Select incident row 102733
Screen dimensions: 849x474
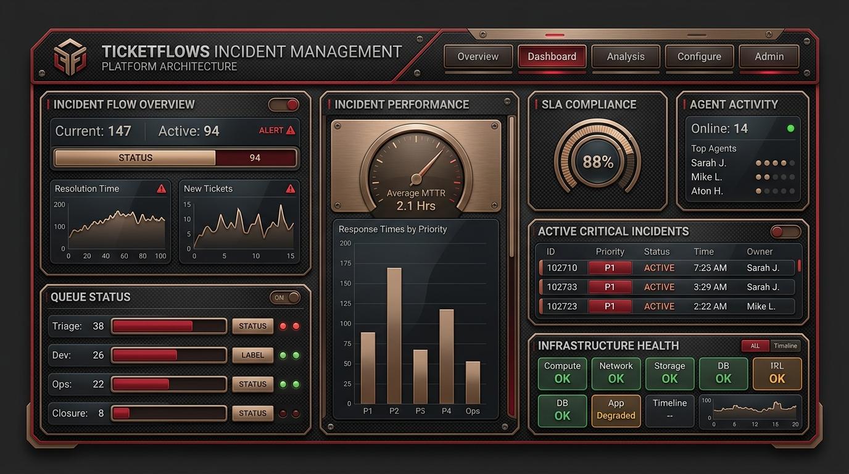[x=666, y=287]
